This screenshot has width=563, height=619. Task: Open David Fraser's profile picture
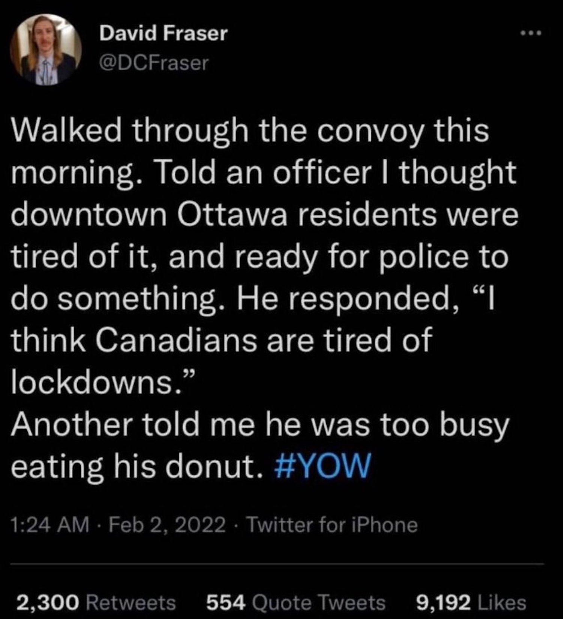(x=46, y=50)
